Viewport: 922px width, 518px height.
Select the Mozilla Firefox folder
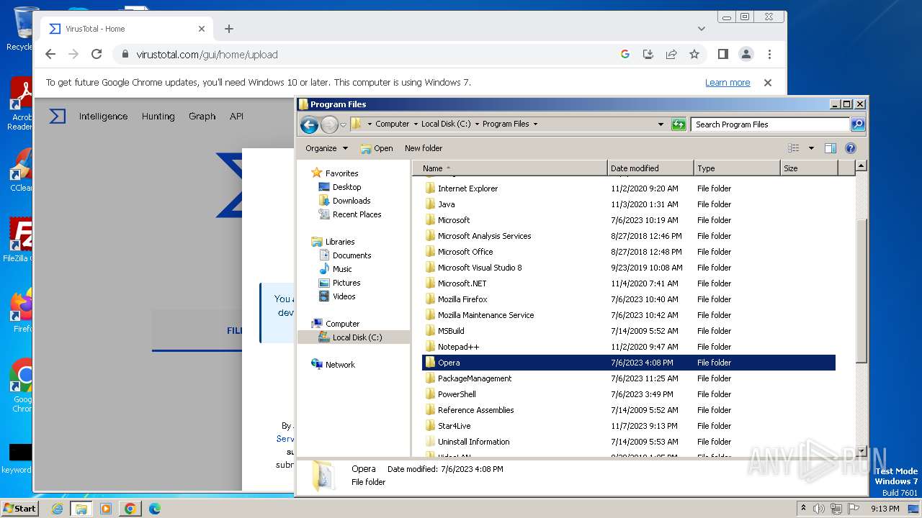pyautogui.click(x=629, y=299)
